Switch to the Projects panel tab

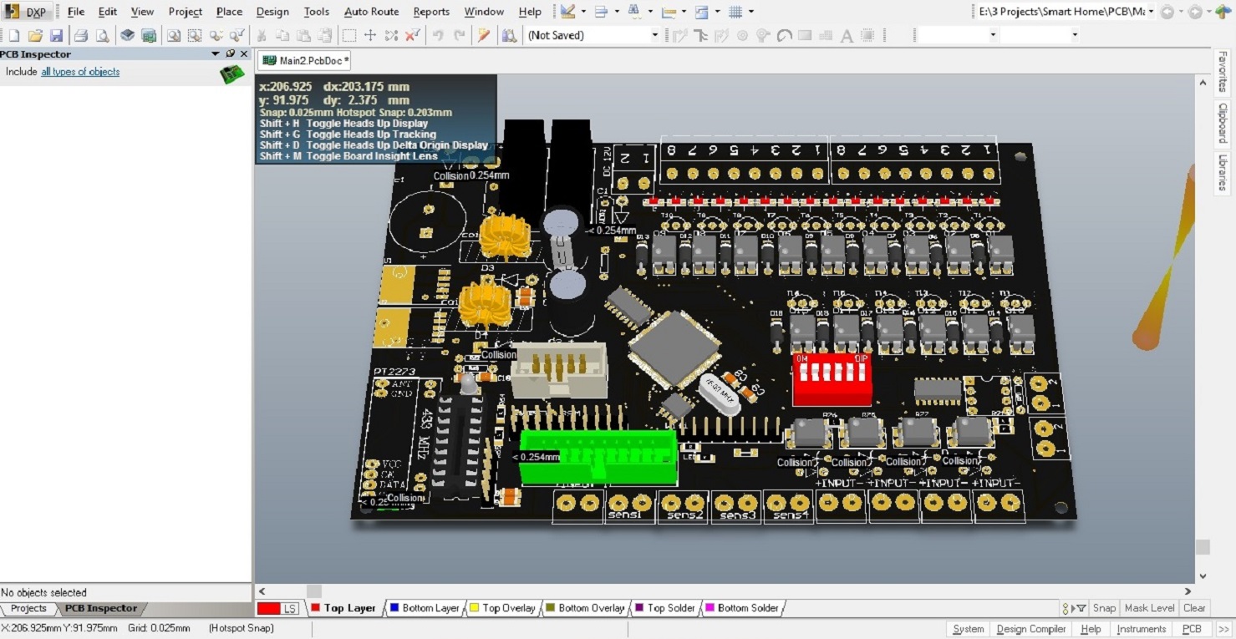[28, 608]
